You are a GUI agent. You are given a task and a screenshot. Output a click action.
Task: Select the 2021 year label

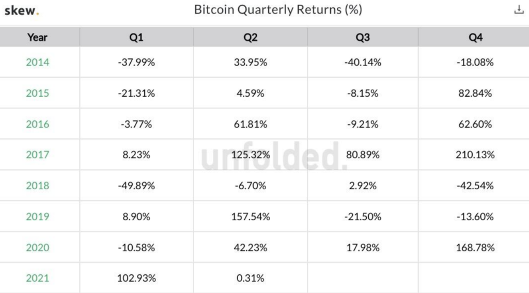point(38,278)
